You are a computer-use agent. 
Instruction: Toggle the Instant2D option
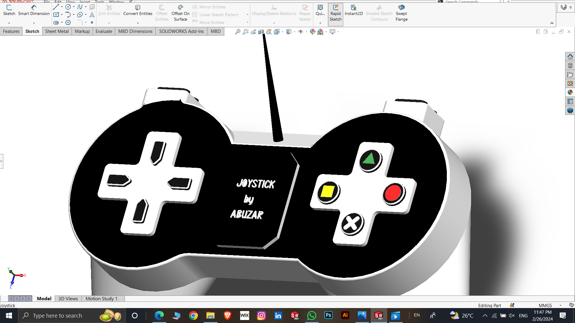coord(354,10)
